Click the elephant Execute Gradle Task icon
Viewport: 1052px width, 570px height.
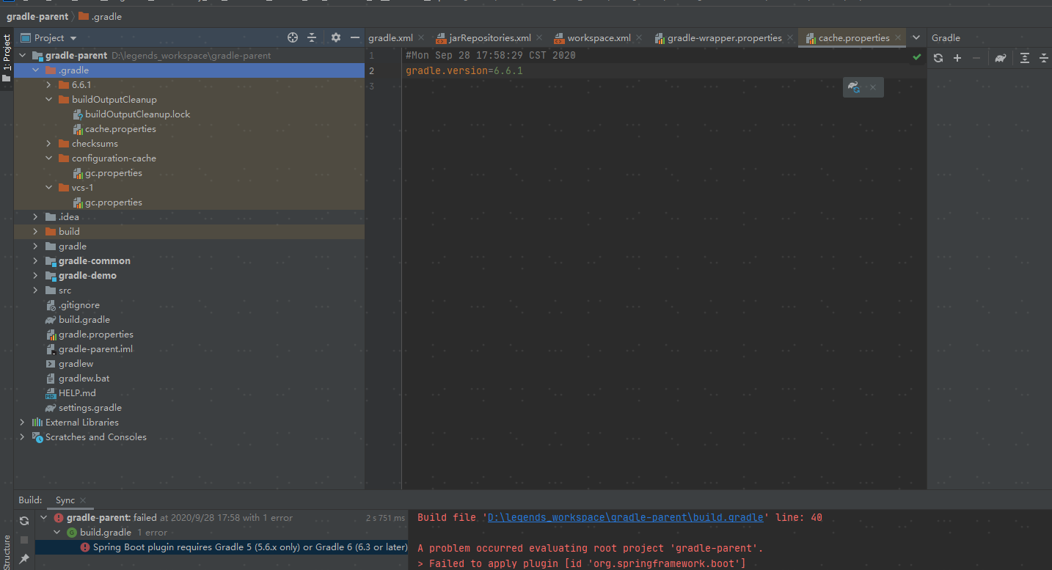click(x=1001, y=58)
